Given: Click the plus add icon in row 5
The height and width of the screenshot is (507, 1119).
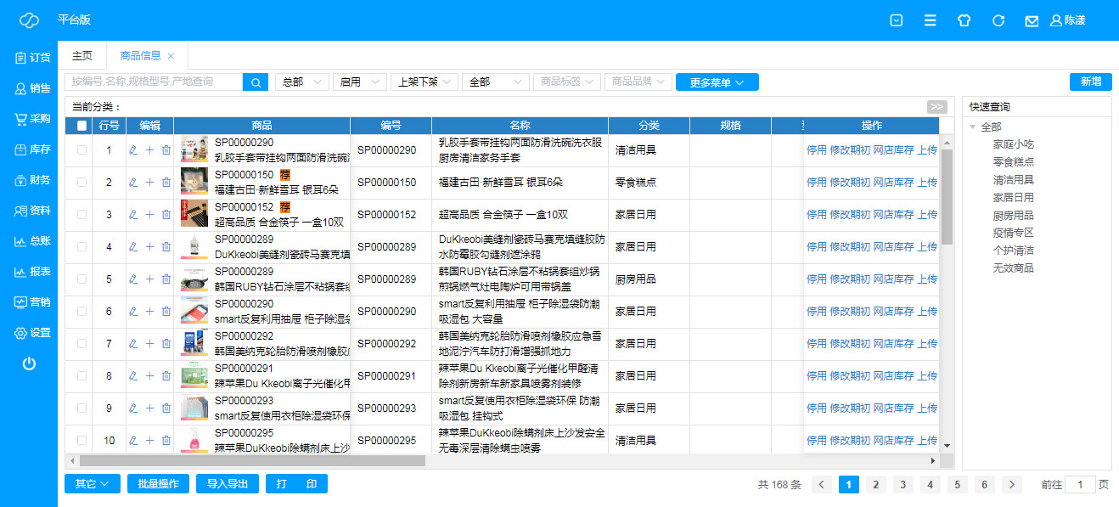Looking at the screenshot, I should (149, 279).
